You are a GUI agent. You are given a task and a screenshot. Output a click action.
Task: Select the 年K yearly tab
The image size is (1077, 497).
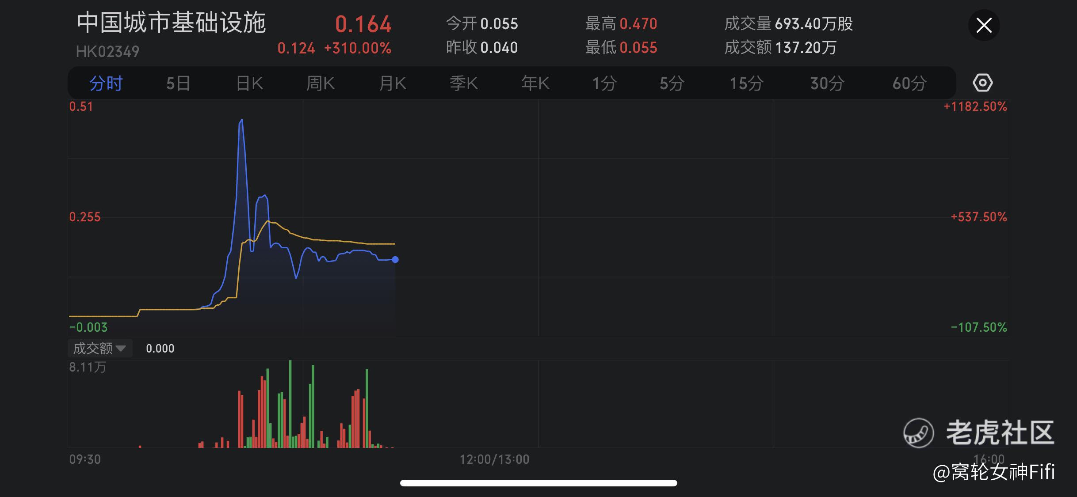point(535,83)
